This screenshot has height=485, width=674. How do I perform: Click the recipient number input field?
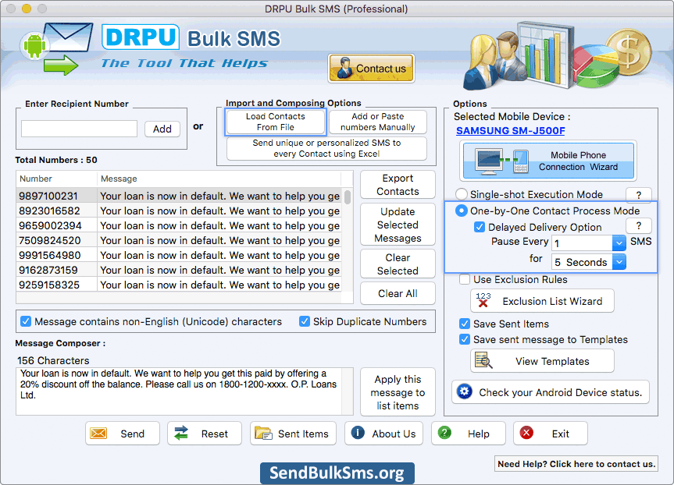79,129
